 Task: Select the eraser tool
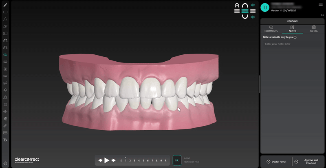5,26
